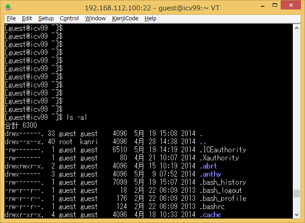This screenshot has width=305, height=223.
Task: Click the 15:08 timestamp
Action: 168,133
